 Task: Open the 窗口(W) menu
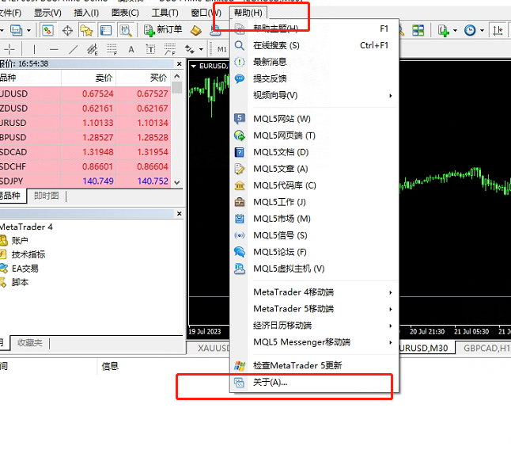coord(206,13)
